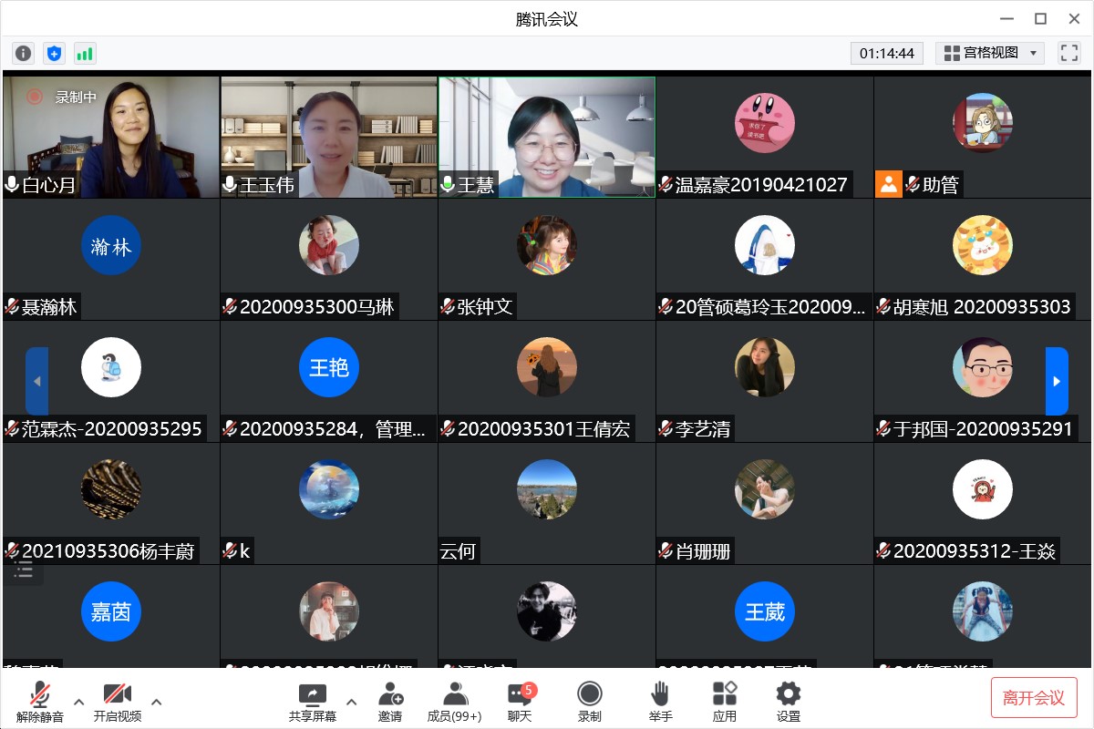Click the Share Screen (共享屏幕) button
The image size is (1094, 729).
[313, 701]
